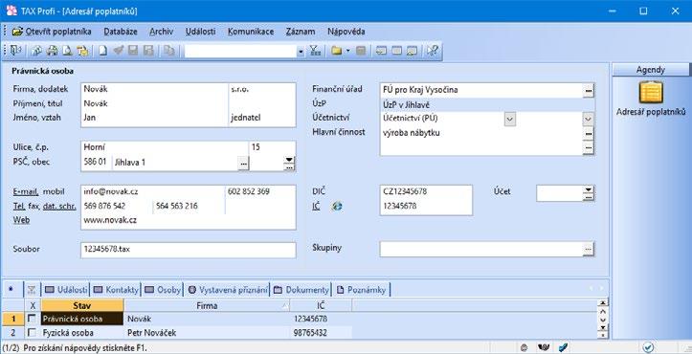This screenshot has width=692, height=354.
Task: Click the exit-door icon in the toolbar
Action: click(16, 51)
